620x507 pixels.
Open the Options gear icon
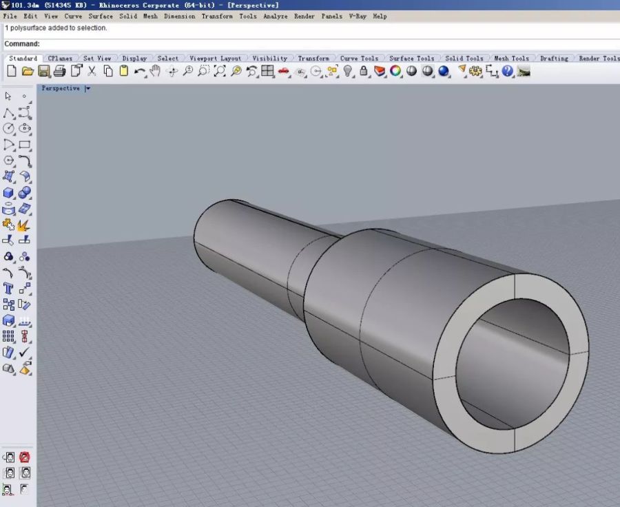[x=475, y=71]
